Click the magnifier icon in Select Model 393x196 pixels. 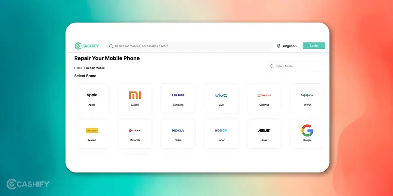coord(271,66)
